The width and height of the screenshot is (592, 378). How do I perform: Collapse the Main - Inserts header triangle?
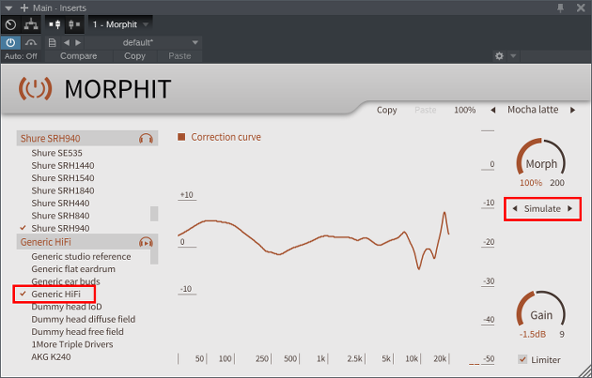[8, 8]
